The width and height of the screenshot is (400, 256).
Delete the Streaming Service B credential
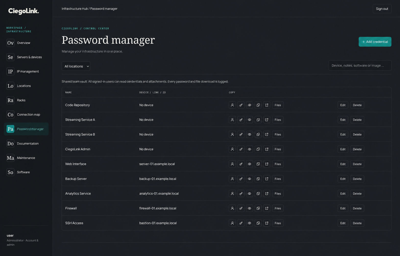[357, 135]
